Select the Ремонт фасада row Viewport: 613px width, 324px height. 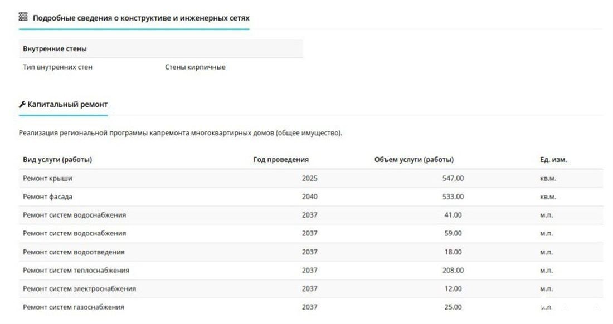48,197
